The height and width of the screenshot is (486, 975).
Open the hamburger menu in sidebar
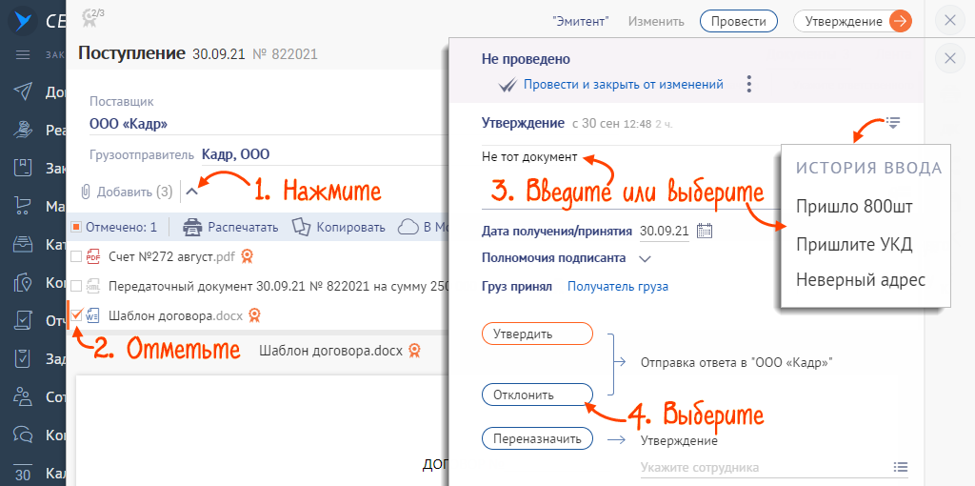click(x=23, y=54)
